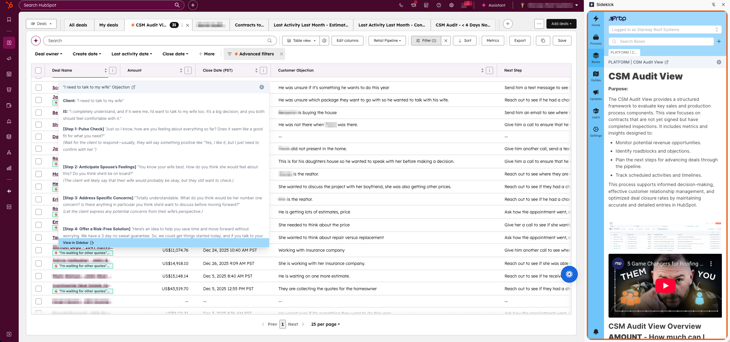Click the Breeze AI sparkle search icon

(36, 41)
